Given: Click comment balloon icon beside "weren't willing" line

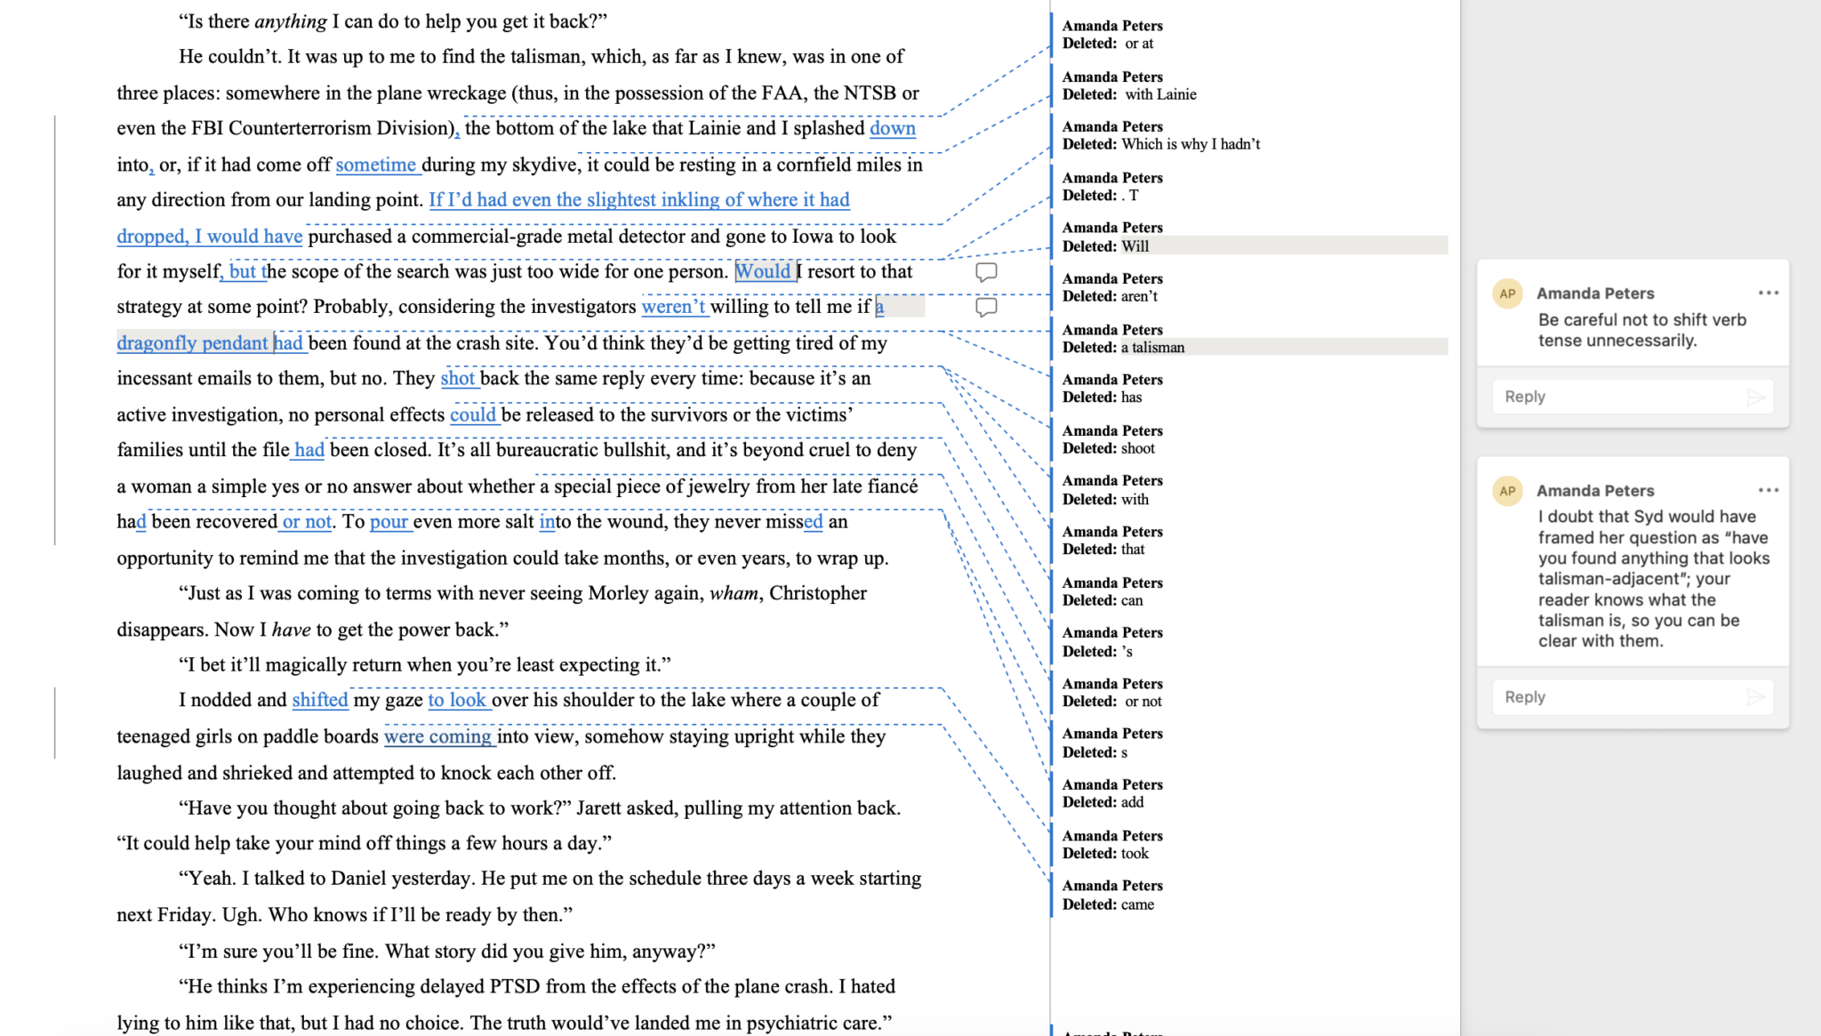Looking at the screenshot, I should (x=985, y=307).
